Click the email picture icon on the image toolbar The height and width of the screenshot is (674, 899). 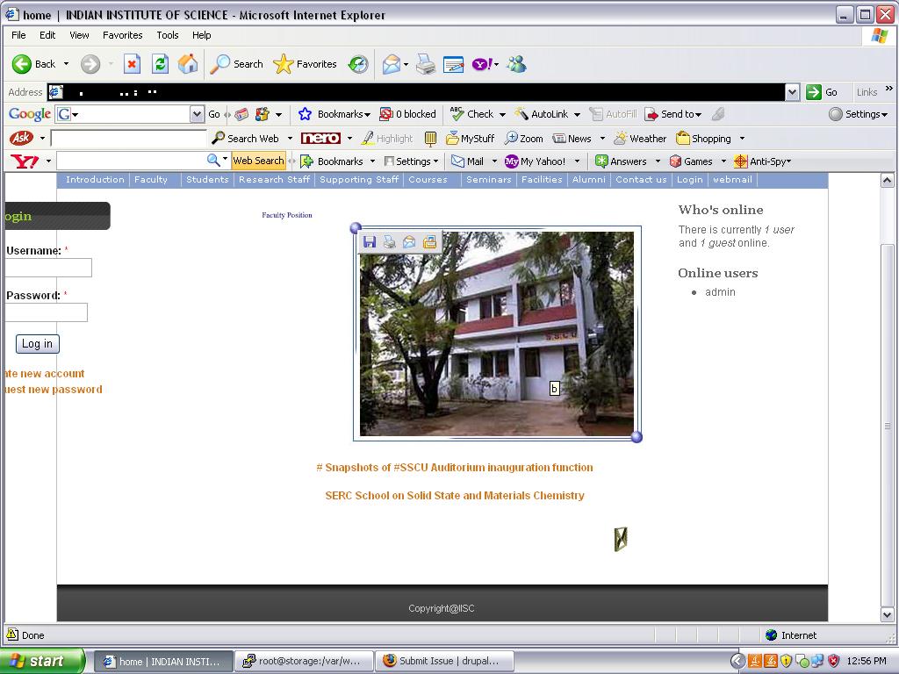(x=409, y=242)
